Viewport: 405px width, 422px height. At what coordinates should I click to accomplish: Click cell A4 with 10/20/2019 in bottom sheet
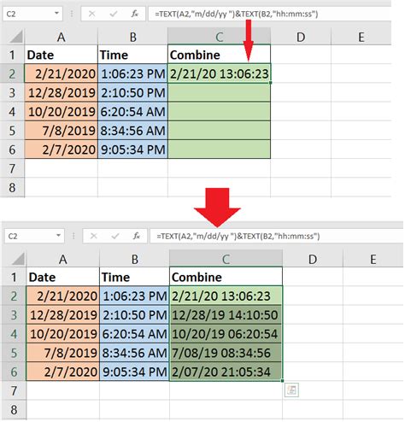click(x=63, y=334)
